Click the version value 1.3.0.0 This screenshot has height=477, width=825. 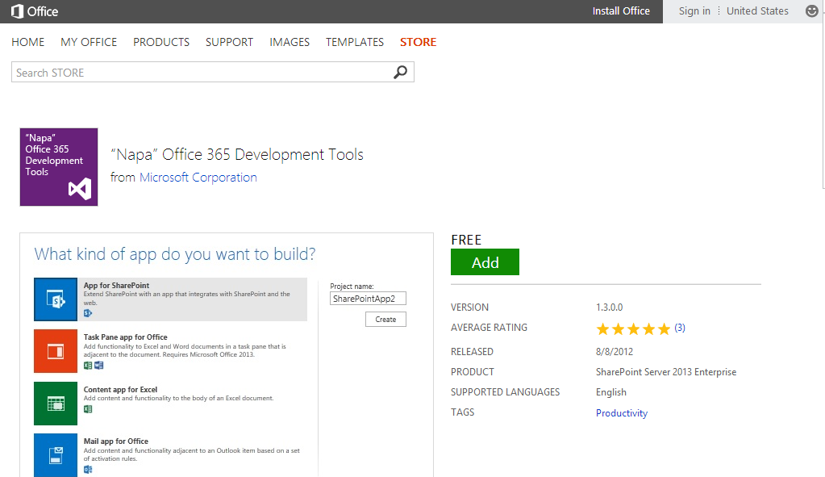(x=610, y=308)
